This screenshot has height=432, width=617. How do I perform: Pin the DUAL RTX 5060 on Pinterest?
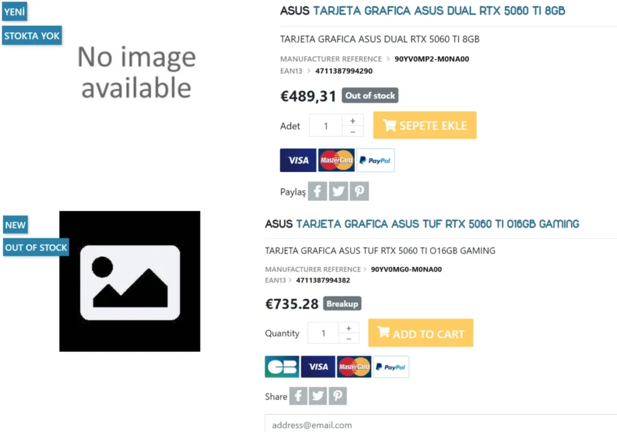[x=359, y=191]
